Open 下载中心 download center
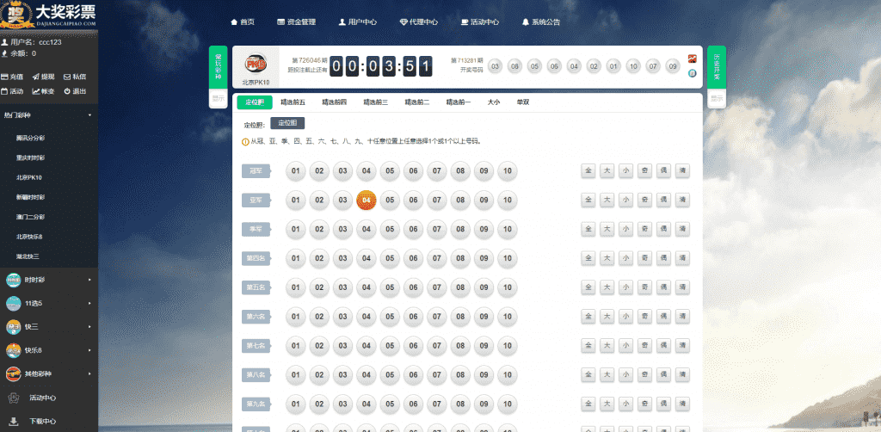 click(x=42, y=422)
